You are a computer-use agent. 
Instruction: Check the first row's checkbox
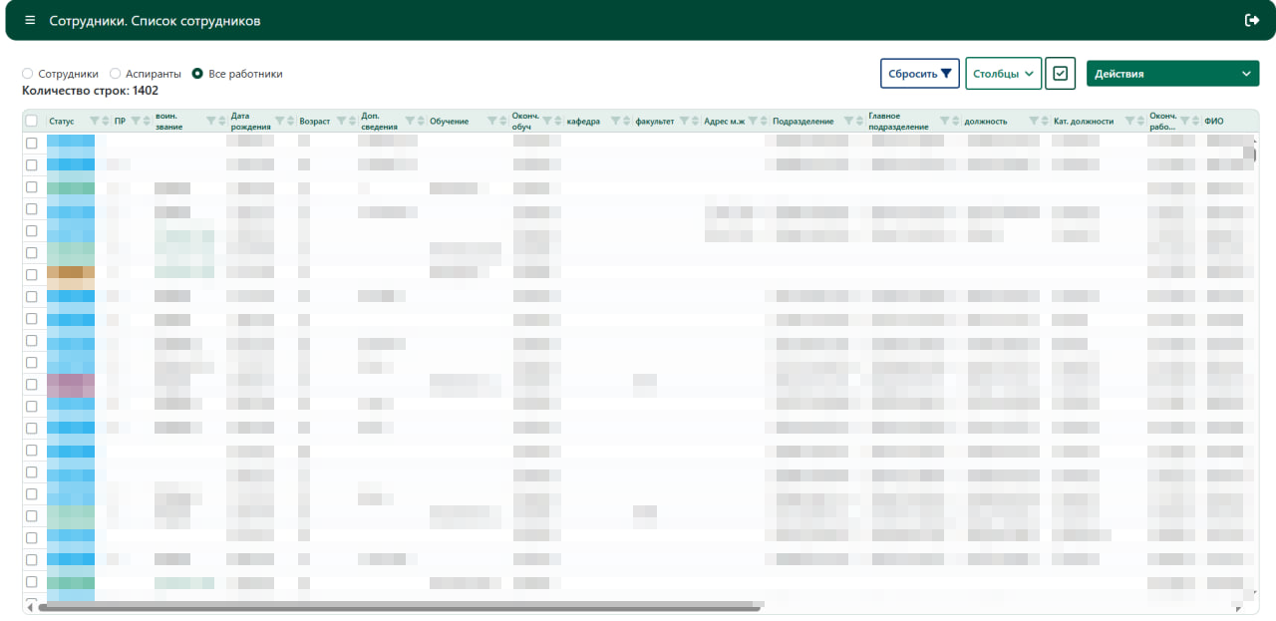click(32, 143)
